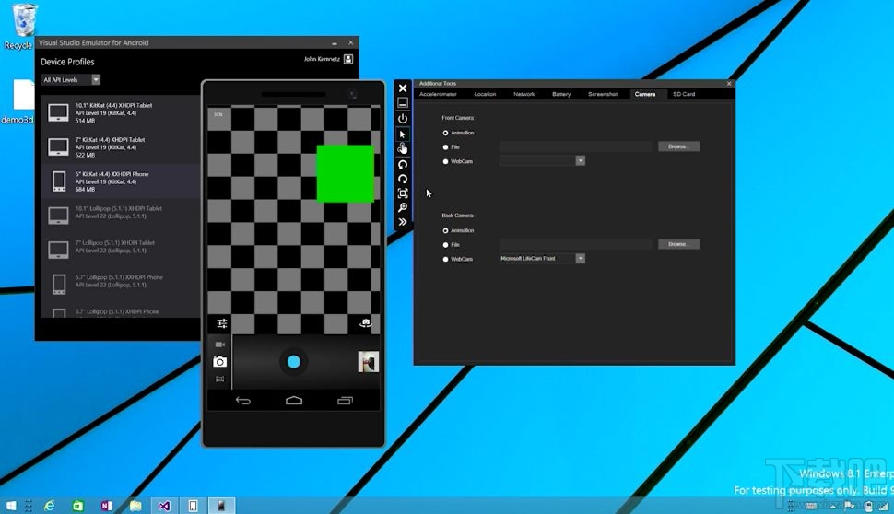This screenshot has height=514, width=894.
Task: Switch front/back camera in phone
Action: (x=366, y=323)
